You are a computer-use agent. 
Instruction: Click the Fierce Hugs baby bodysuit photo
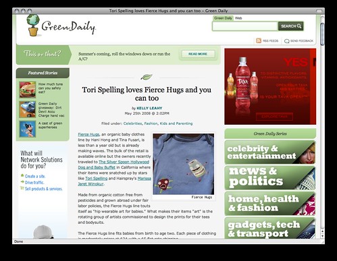pos(184,164)
